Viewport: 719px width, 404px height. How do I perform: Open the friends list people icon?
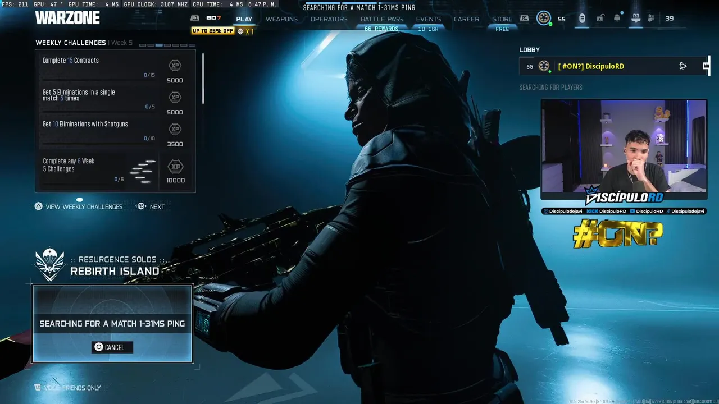(651, 19)
